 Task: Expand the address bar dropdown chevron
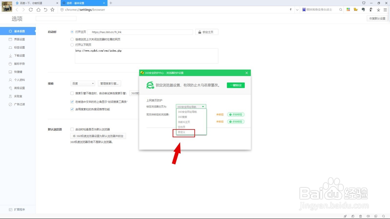pos(297,10)
